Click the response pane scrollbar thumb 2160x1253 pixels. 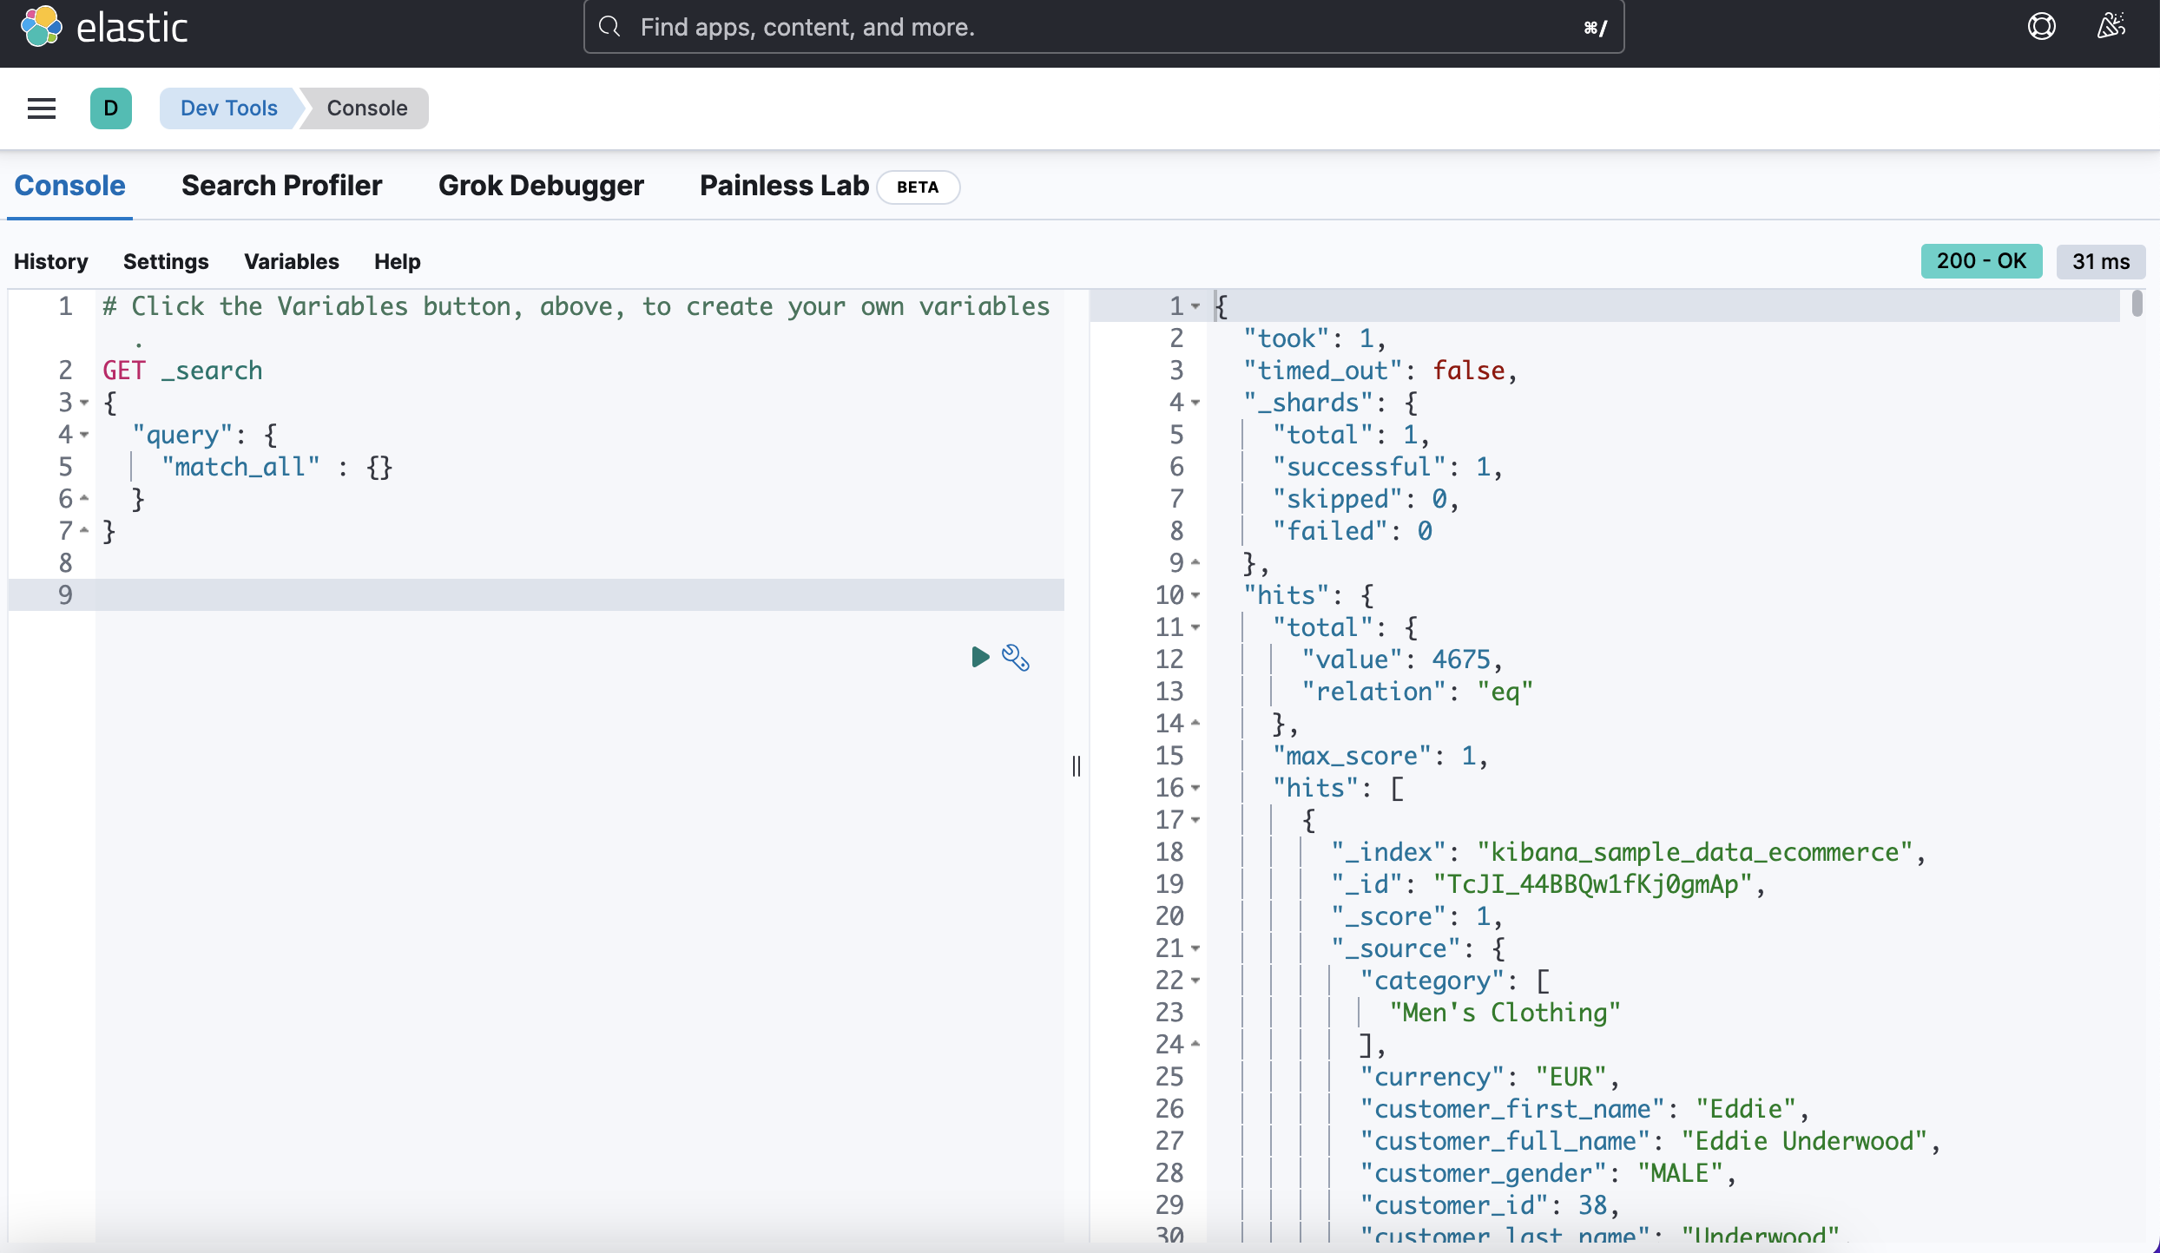2137,304
